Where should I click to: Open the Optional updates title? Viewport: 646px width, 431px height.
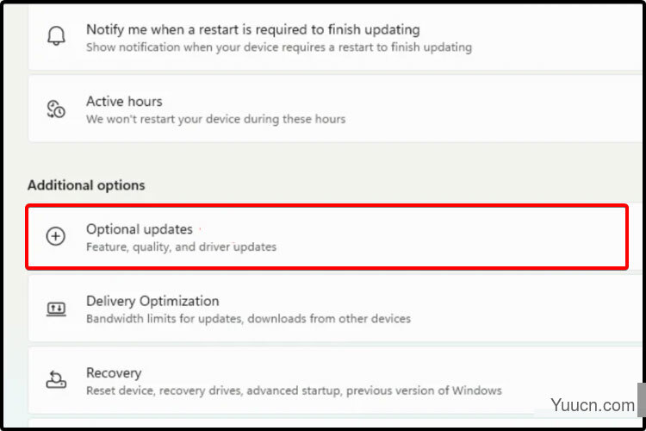click(x=140, y=229)
